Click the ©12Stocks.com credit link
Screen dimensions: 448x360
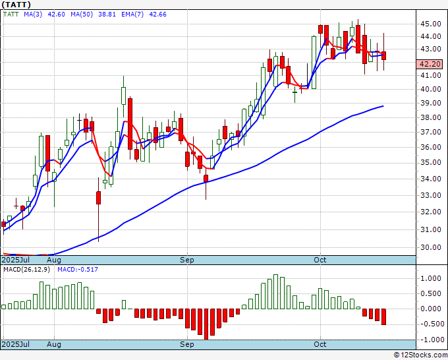[420, 355]
